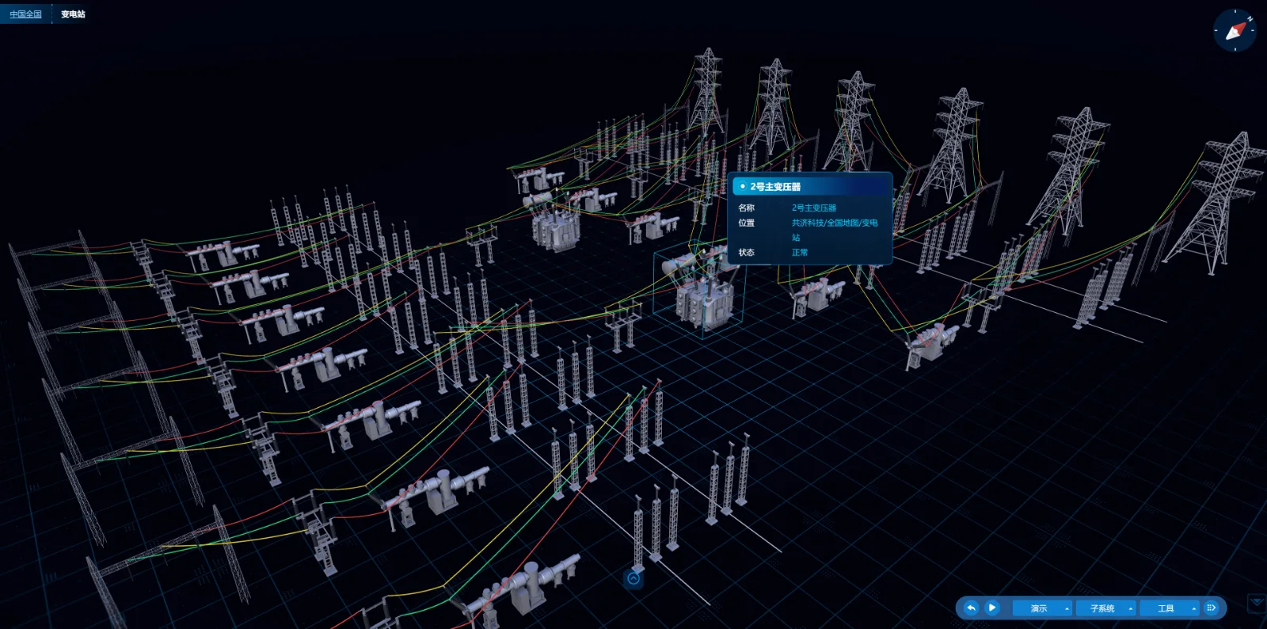Click the 状态 label in the info popup
This screenshot has width=1267, height=629.
pyautogui.click(x=747, y=253)
